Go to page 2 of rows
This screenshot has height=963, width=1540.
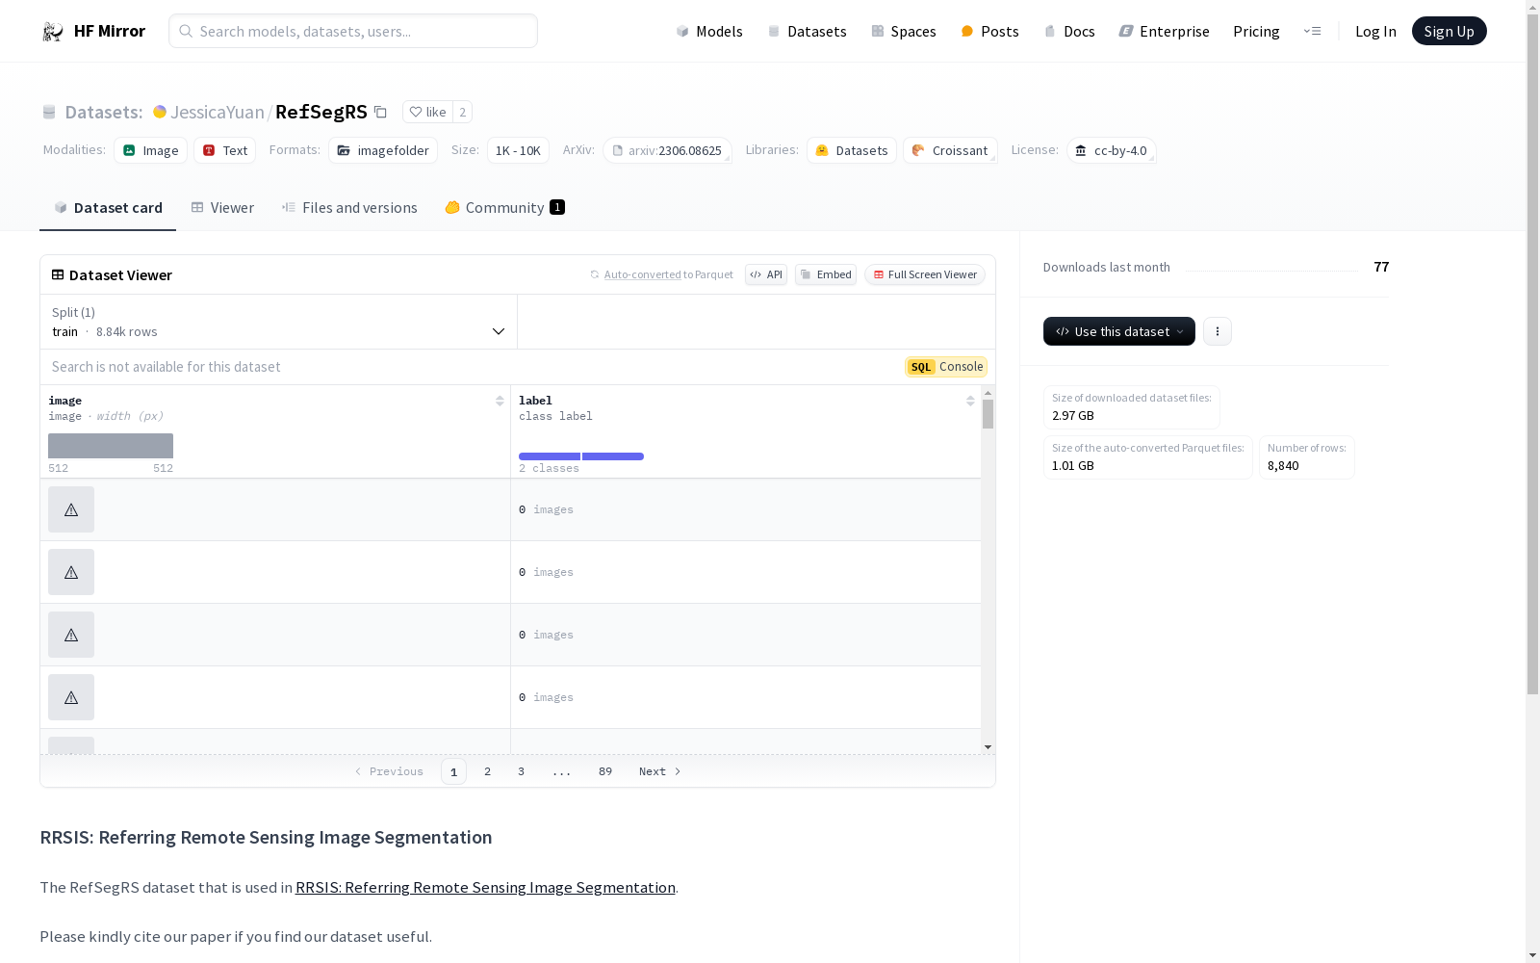488,771
